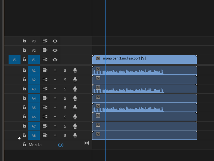Enable voice-over record on A6
Image resolution: width=214 pixels, height=161 pixels.
tap(75, 117)
